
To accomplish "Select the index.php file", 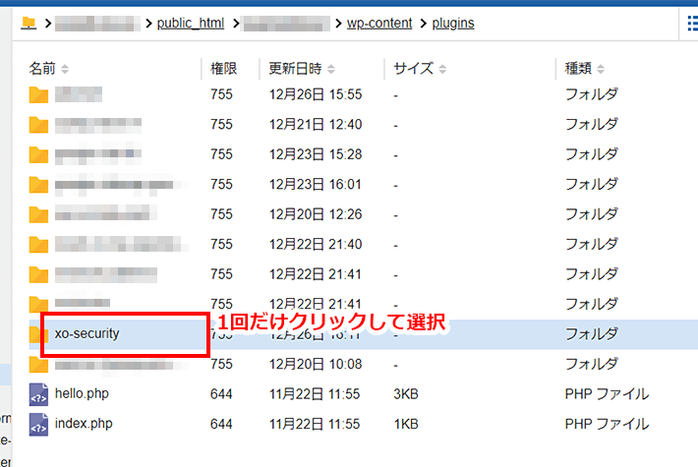I will 84,424.
